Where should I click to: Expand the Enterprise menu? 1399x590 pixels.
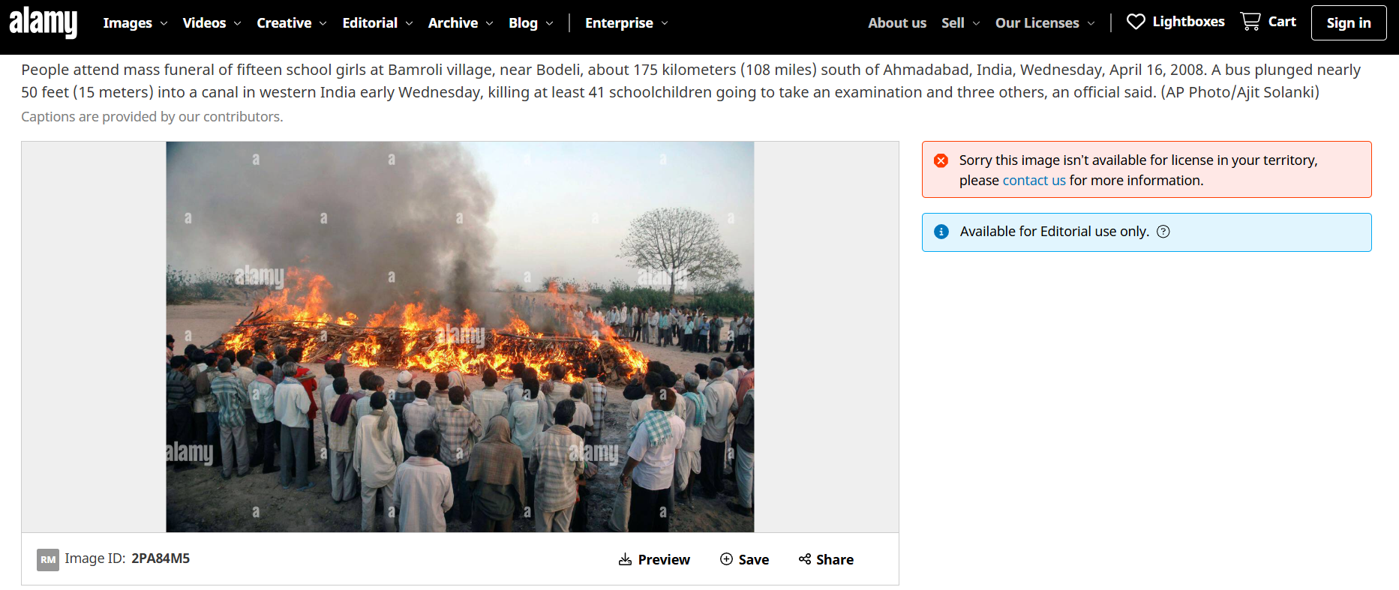pyautogui.click(x=626, y=23)
